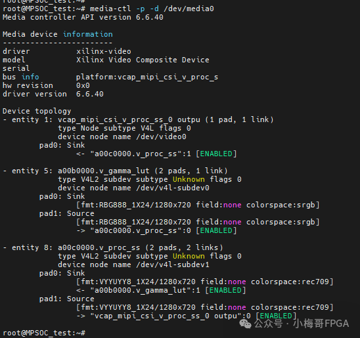Click 'pad0: Sink' under entity 8

coord(62,273)
